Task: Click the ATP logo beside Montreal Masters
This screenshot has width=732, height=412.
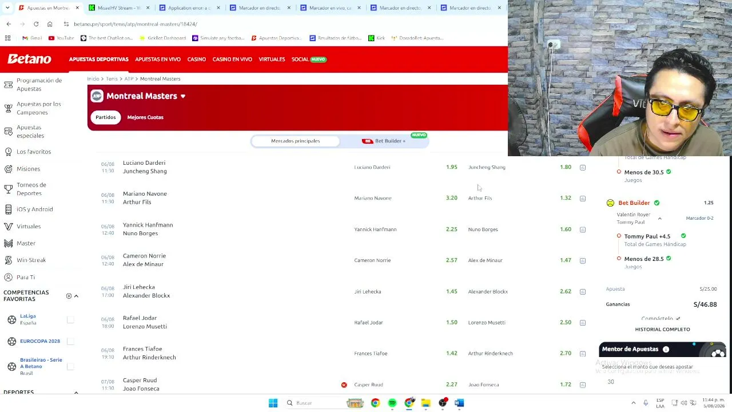Action: (97, 96)
